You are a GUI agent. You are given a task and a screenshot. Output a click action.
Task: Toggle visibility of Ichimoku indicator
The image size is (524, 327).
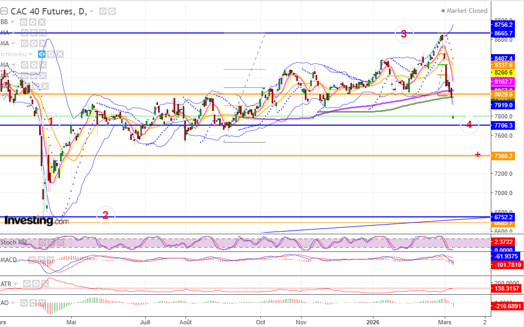(x=41, y=54)
